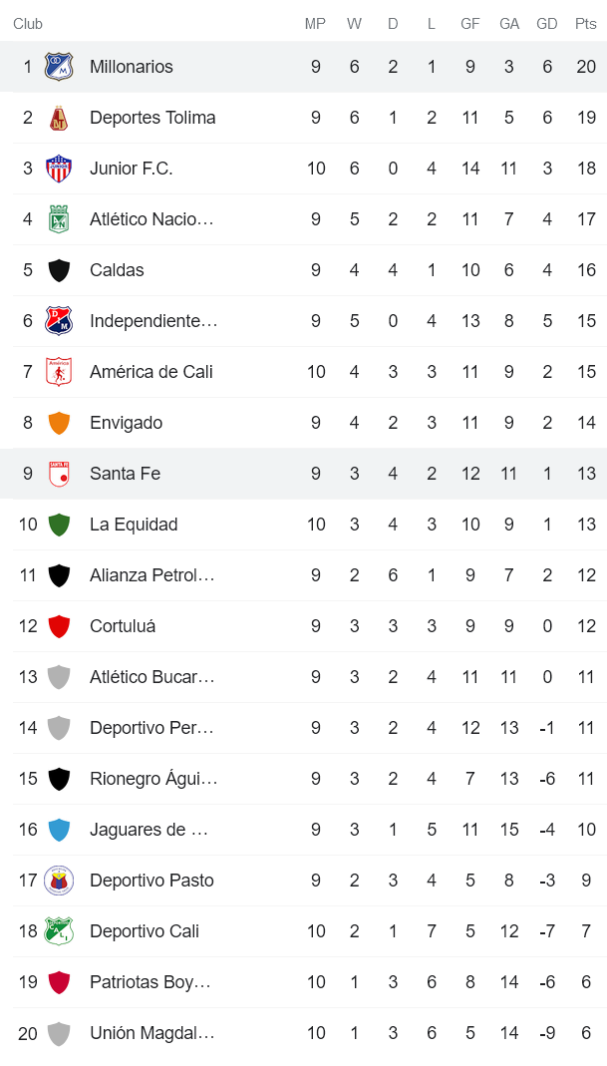Click the Cortuluá red badge
Screen dimensions: 607x1066
click(x=58, y=626)
